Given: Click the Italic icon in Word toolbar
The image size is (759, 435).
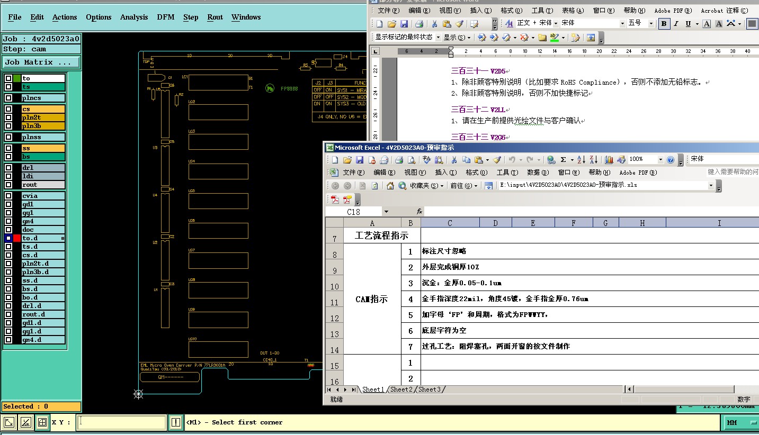Looking at the screenshot, I should pos(676,24).
